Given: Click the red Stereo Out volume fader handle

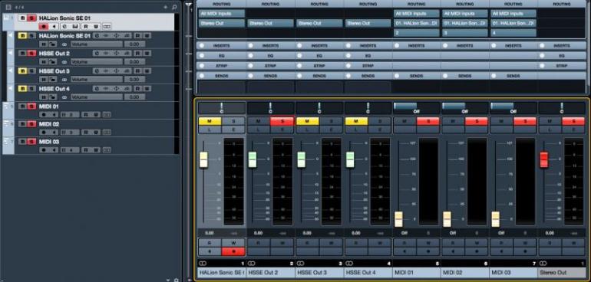Looking at the screenshot, I should [x=544, y=160].
